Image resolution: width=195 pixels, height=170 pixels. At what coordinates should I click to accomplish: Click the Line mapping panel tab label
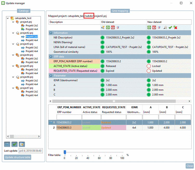[x=120, y=11]
